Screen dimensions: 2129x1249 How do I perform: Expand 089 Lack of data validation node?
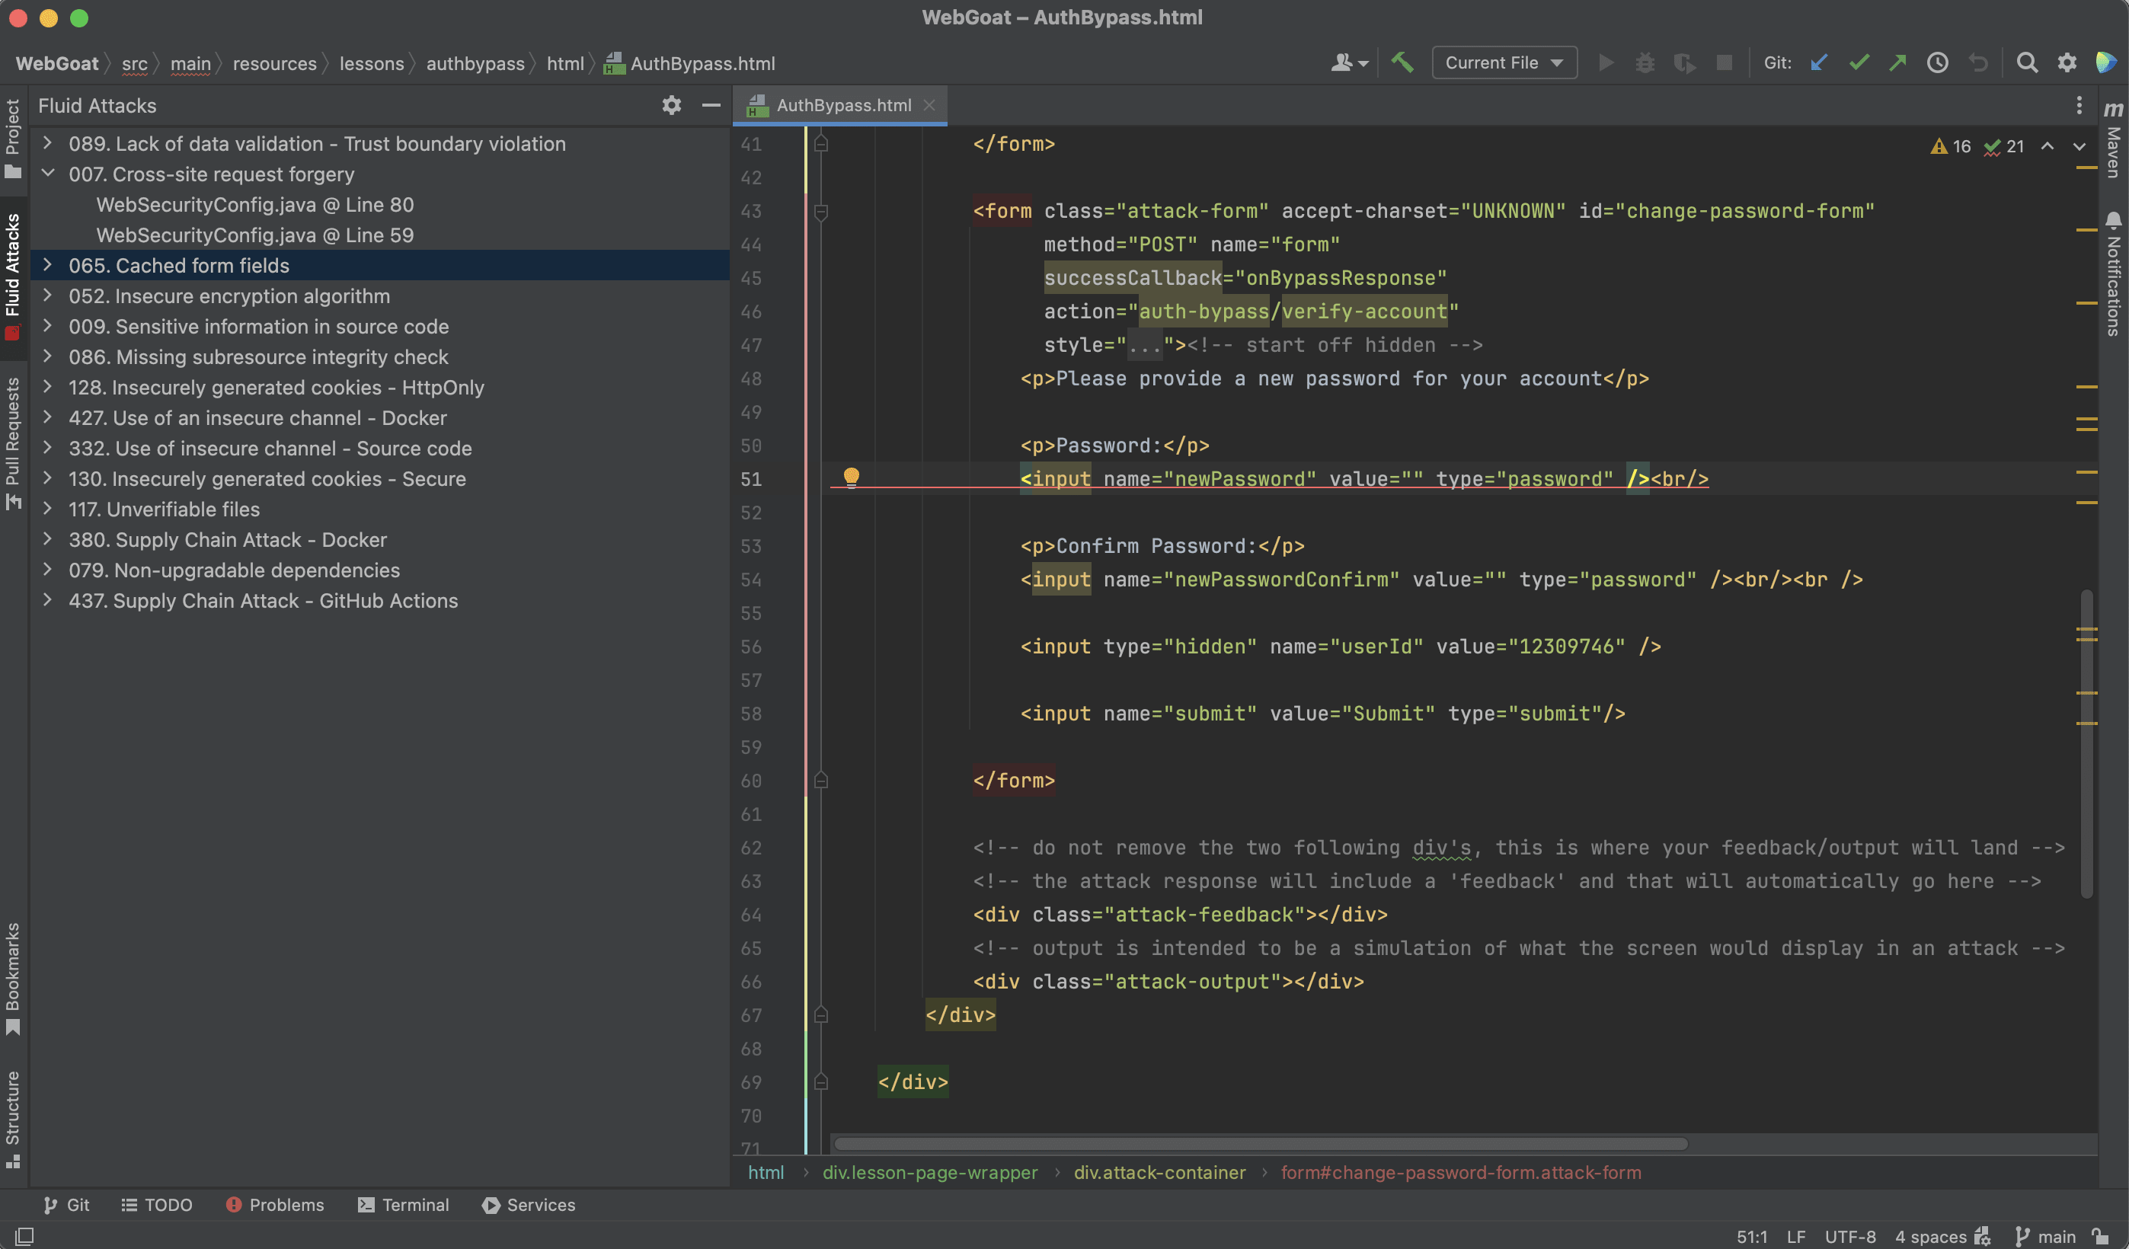pos(47,144)
